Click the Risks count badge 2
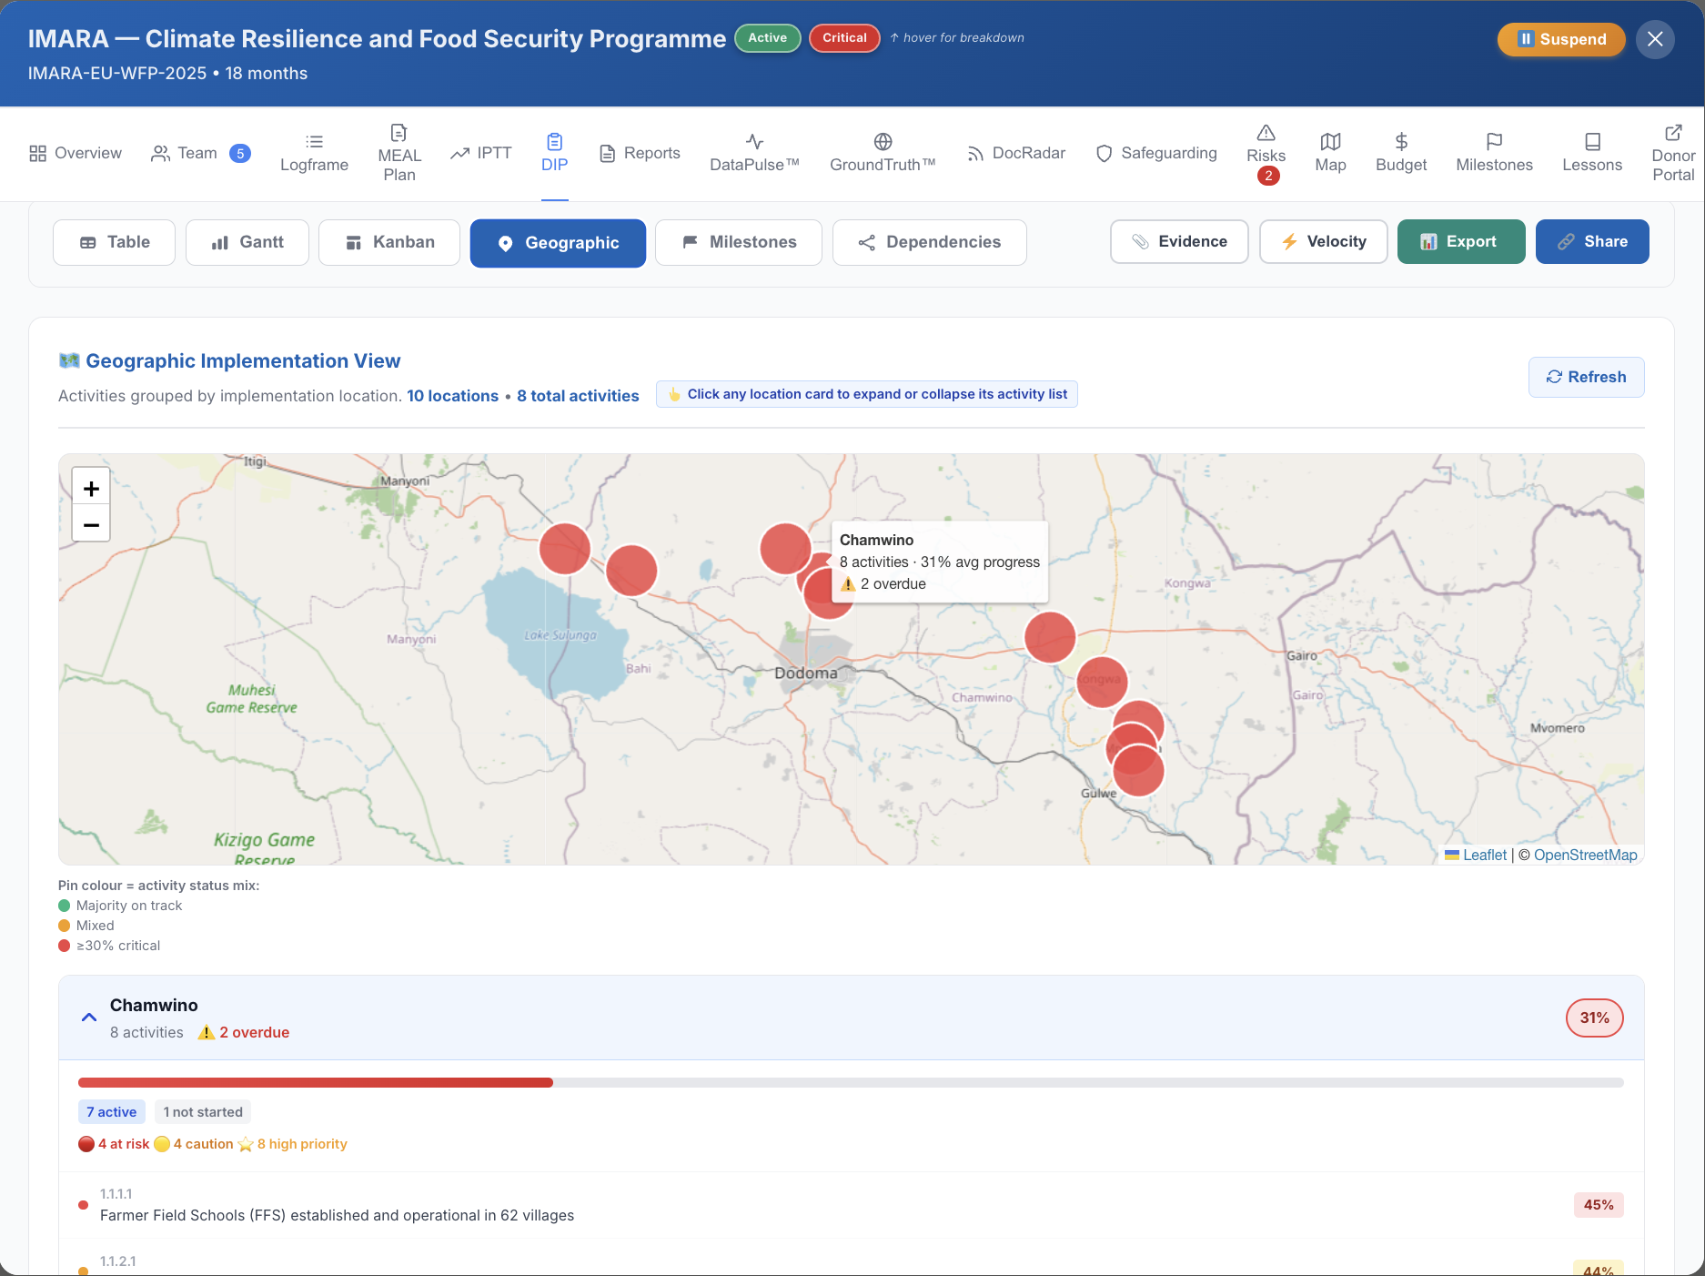Image resolution: width=1705 pixels, height=1276 pixels. pyautogui.click(x=1268, y=176)
